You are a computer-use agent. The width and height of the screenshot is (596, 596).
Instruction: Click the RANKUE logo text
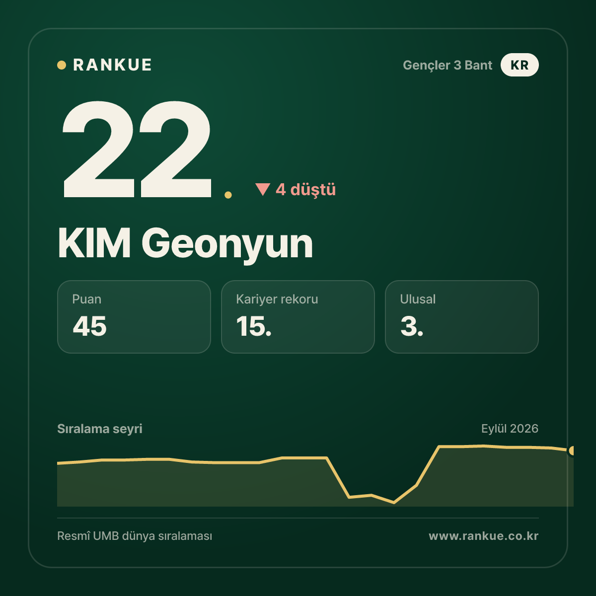click(112, 65)
